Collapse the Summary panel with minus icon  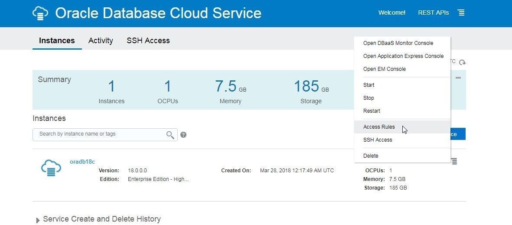point(458,78)
